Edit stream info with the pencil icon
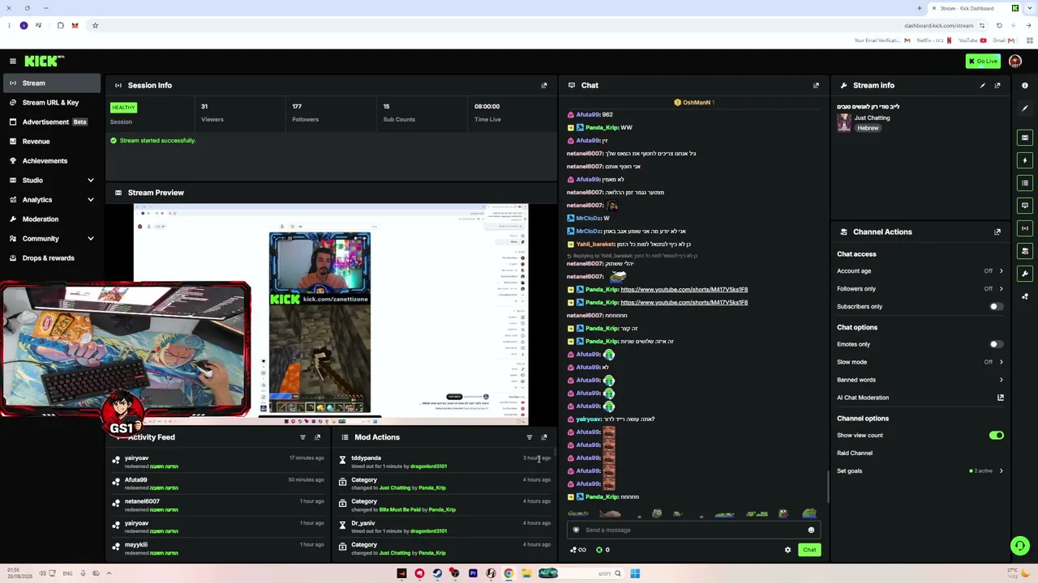This screenshot has width=1038, height=583. [x=983, y=85]
